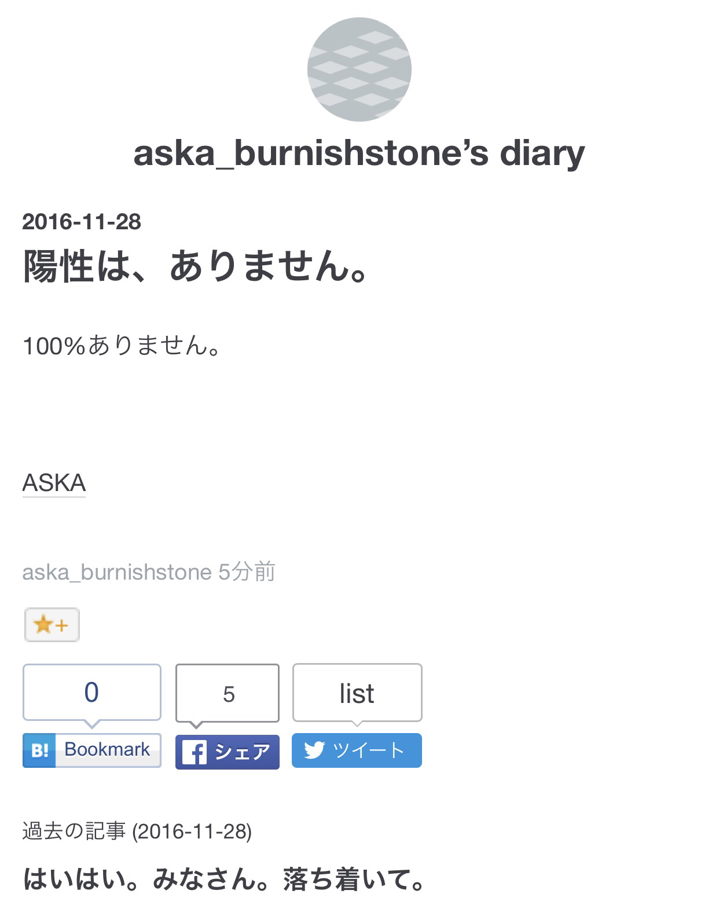Image resolution: width=719 pixels, height=901 pixels.
Task: Click the post body text 100%ありません。
Action: [x=123, y=346]
